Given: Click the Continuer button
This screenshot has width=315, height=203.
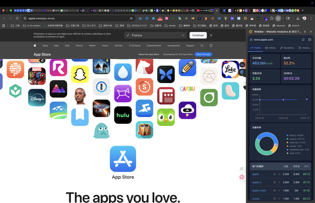Looking at the screenshot, I should click(x=198, y=35).
